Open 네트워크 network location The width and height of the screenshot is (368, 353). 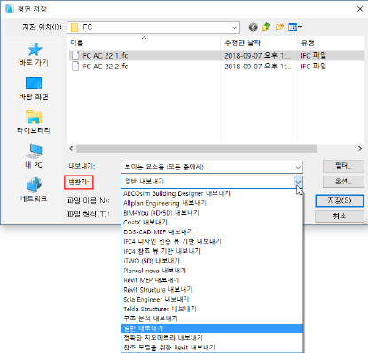(x=34, y=190)
